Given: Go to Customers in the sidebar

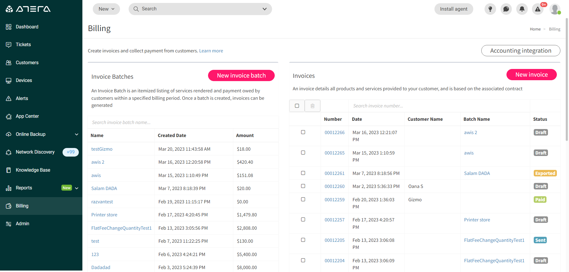Looking at the screenshot, I should click(x=27, y=63).
